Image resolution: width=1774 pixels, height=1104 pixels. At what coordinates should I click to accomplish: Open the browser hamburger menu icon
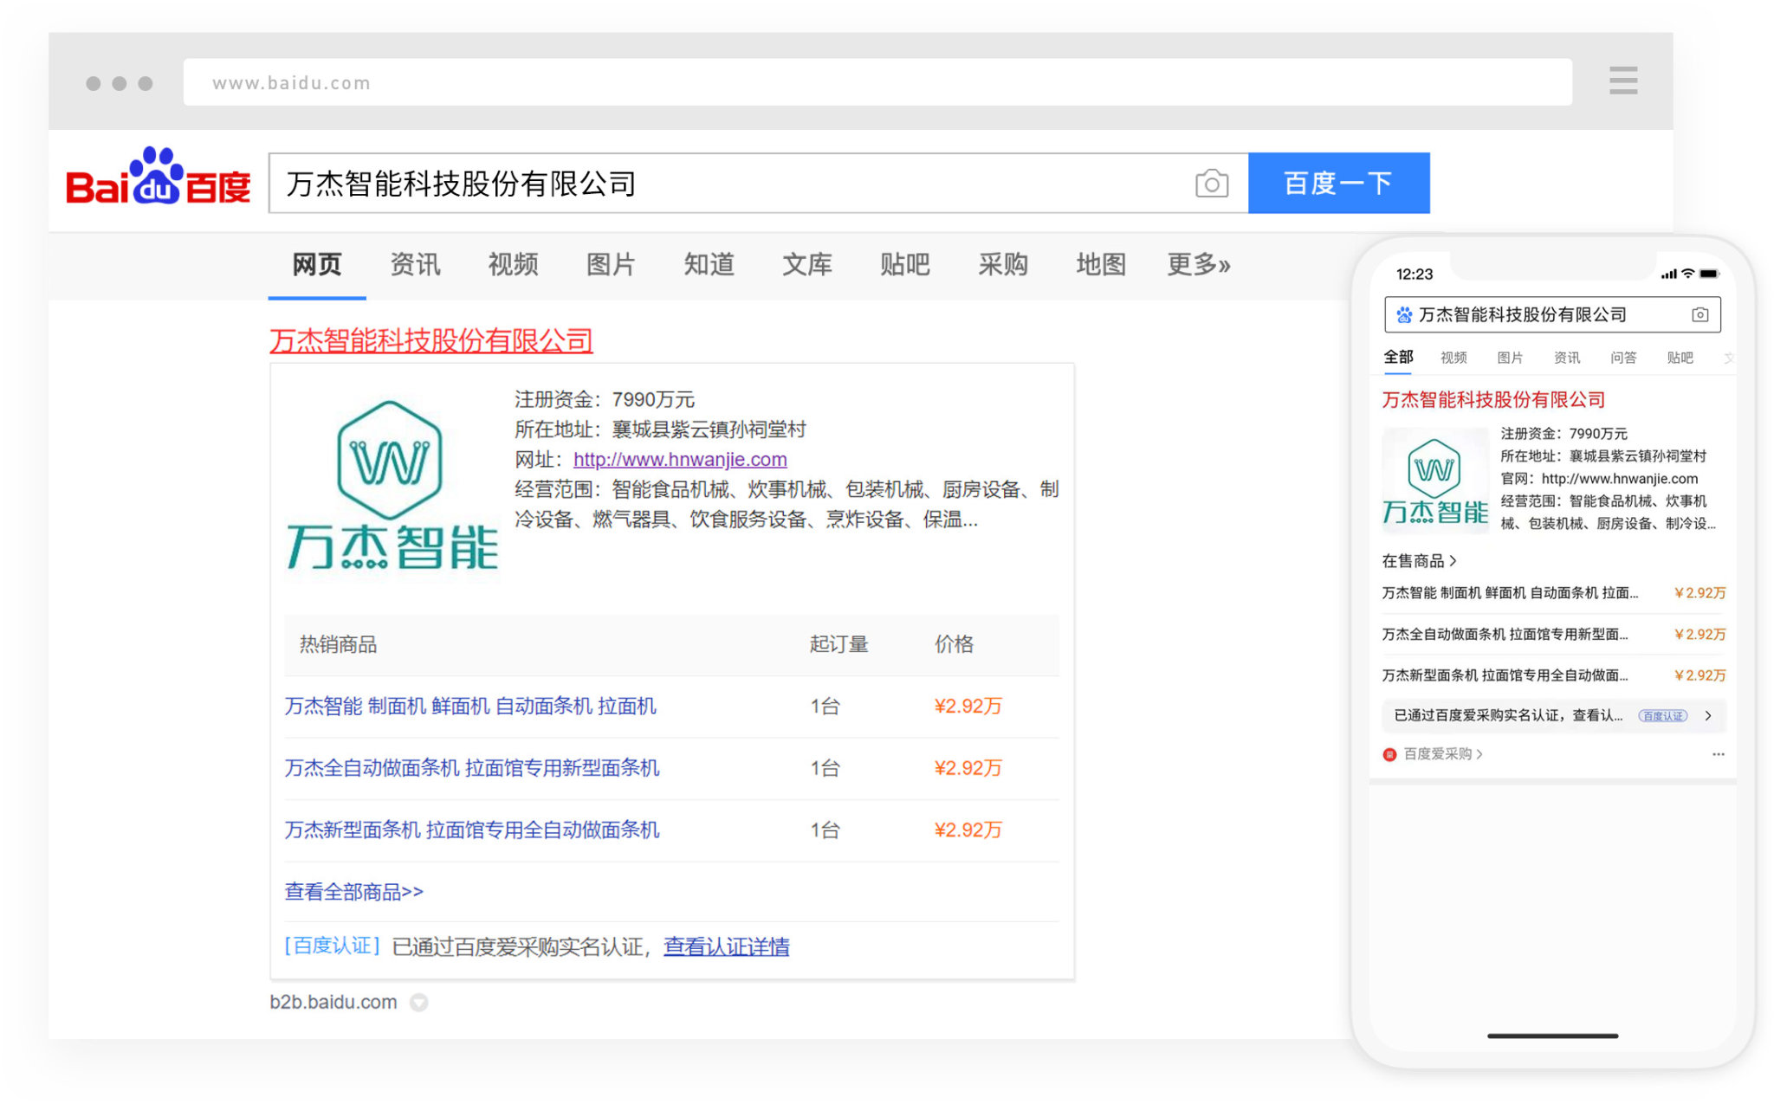pyautogui.click(x=1622, y=81)
